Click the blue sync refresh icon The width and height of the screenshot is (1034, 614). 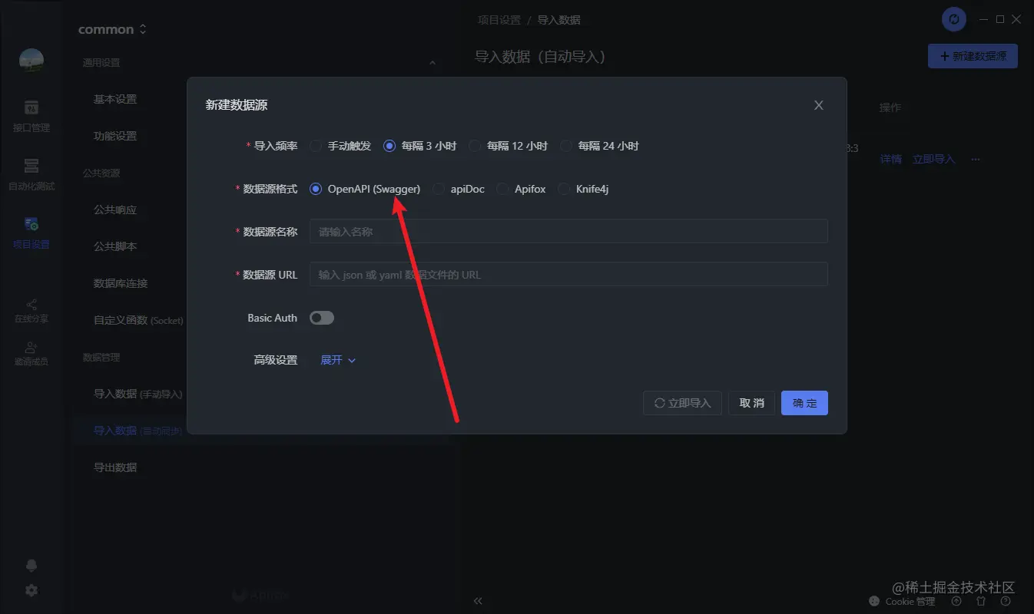coord(954,19)
